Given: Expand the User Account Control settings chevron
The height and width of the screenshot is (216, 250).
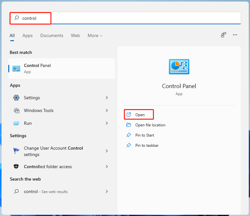Looking at the screenshot, I should [107, 151].
